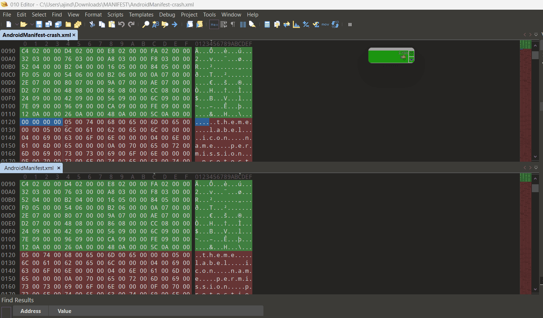Open tab list dropdown in top editor pane
The width and height of the screenshot is (543, 318).
[536, 35]
